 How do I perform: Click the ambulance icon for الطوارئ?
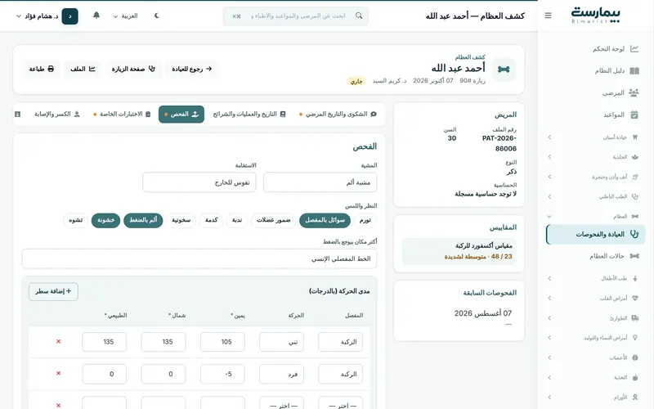pos(635,318)
